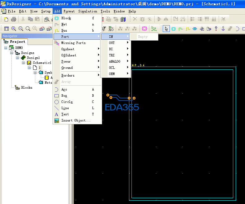The image size is (245, 204).
Task: Collapse the Schematic1 tree node
Action: tap(23, 63)
